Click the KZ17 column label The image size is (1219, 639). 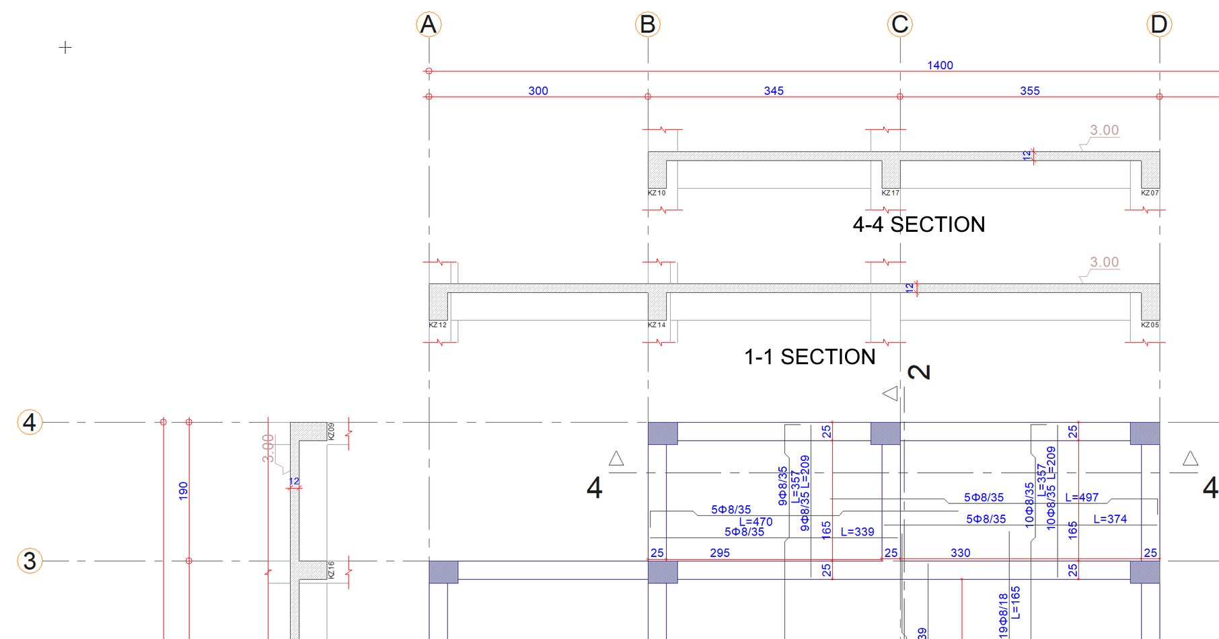(x=889, y=193)
